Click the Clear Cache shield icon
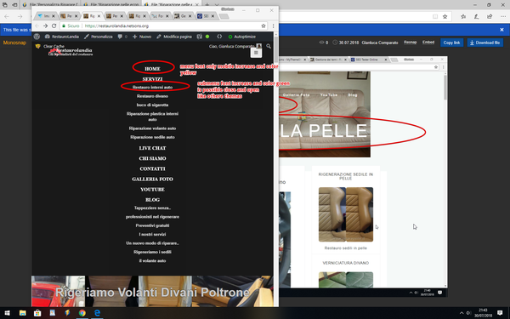The image size is (510, 319). (37, 46)
